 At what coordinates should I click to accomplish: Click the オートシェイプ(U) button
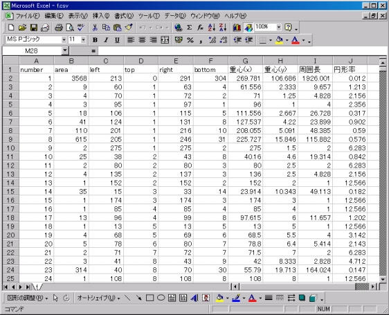click(x=98, y=298)
